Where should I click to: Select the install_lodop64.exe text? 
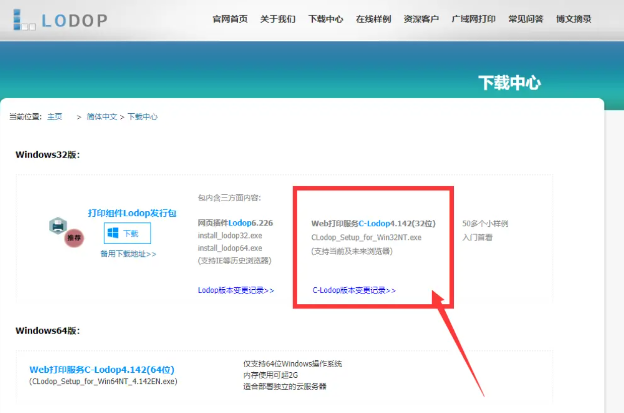coord(230,248)
